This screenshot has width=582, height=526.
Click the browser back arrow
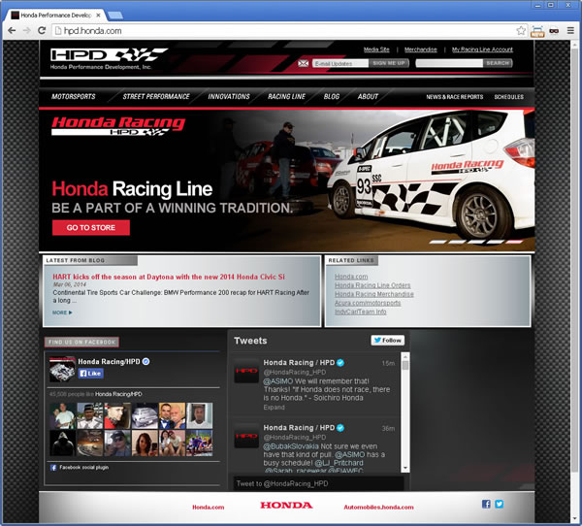12,31
